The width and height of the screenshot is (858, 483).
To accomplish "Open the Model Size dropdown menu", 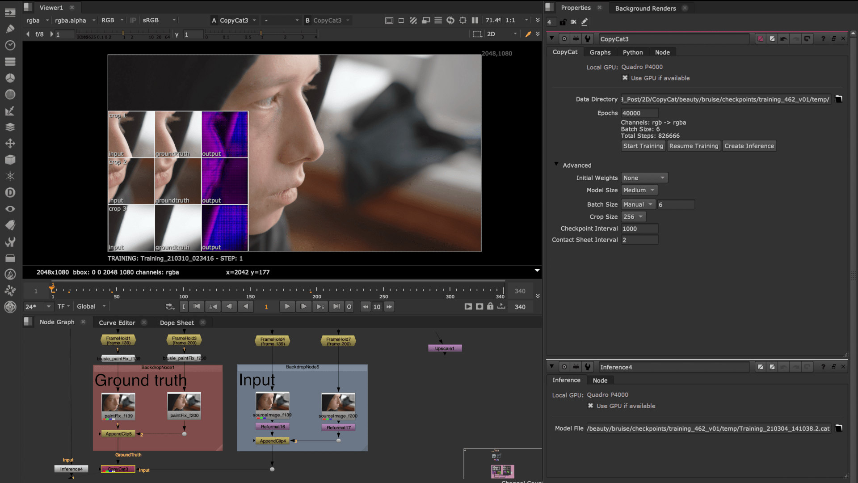I will pos(639,189).
